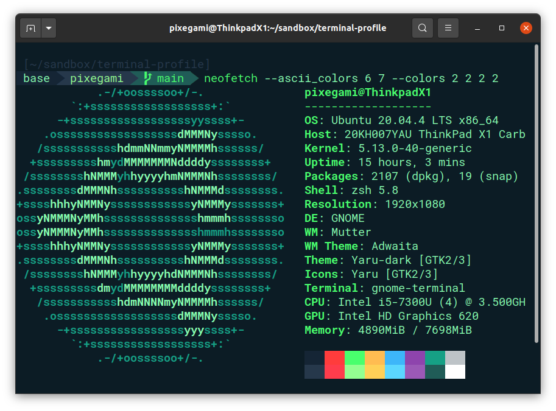Click the GPU: Intel HD Graphics 620 line
The image size is (556, 411).
point(392,316)
